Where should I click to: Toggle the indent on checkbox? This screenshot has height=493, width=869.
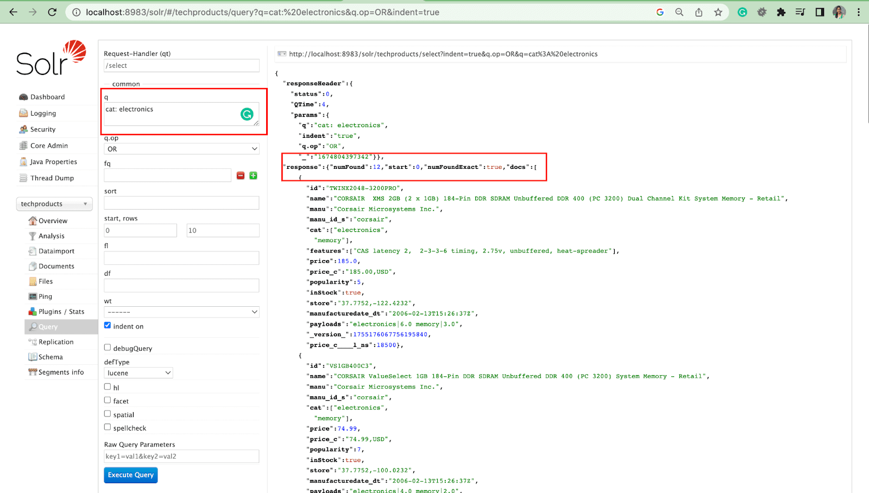click(108, 326)
